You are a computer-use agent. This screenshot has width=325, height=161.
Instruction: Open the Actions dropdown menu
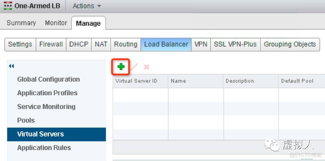(87, 6)
